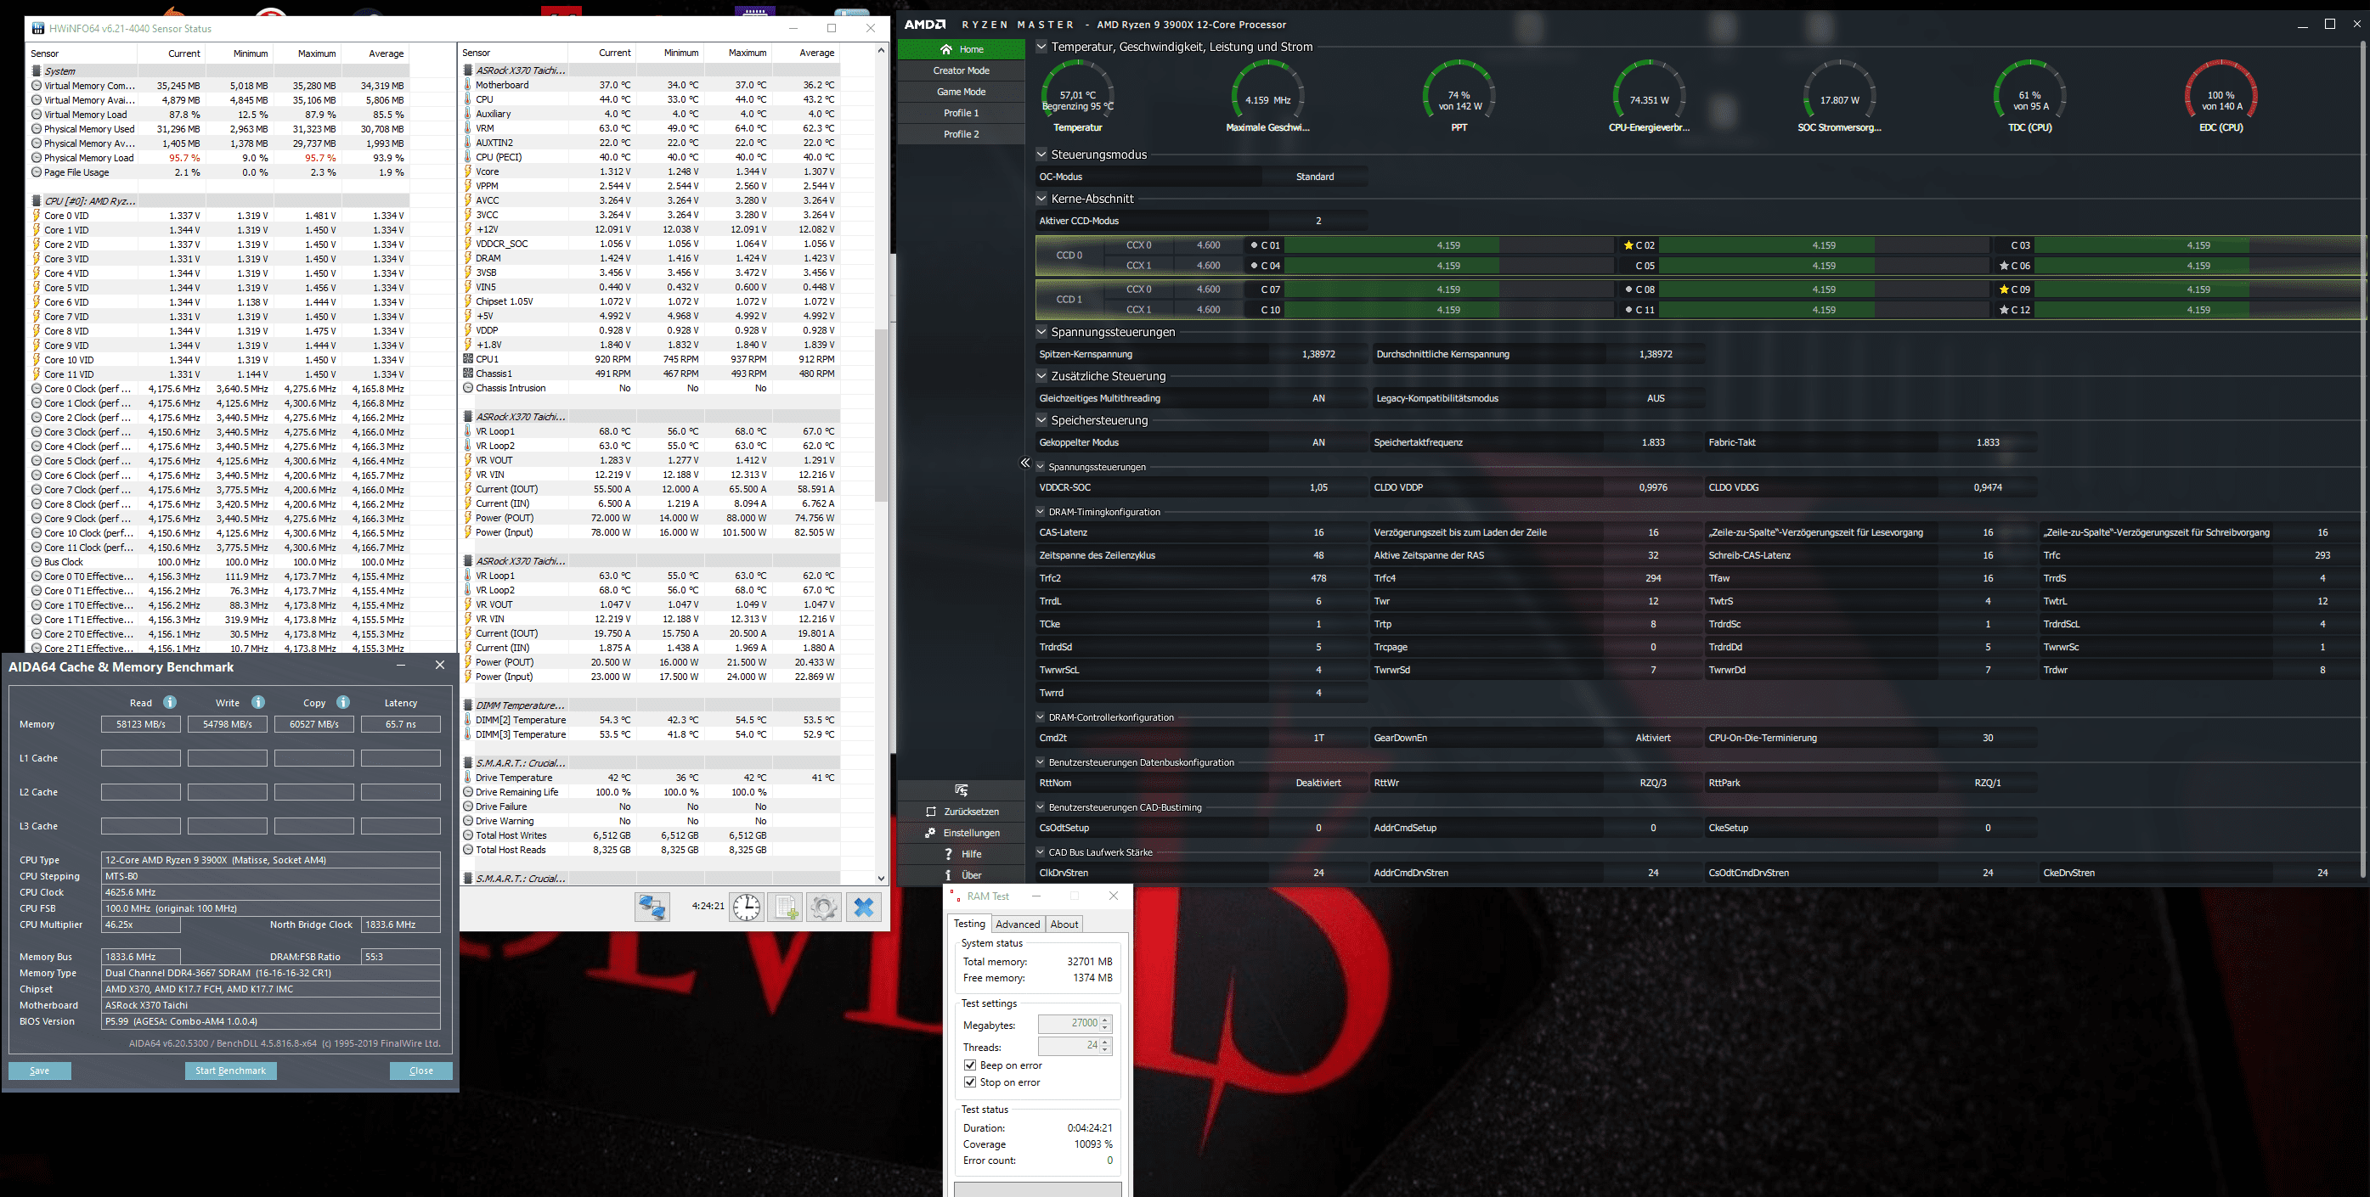The width and height of the screenshot is (2370, 1197).
Task: Click the HWiNFO clock reset timer icon
Action: pos(746,907)
